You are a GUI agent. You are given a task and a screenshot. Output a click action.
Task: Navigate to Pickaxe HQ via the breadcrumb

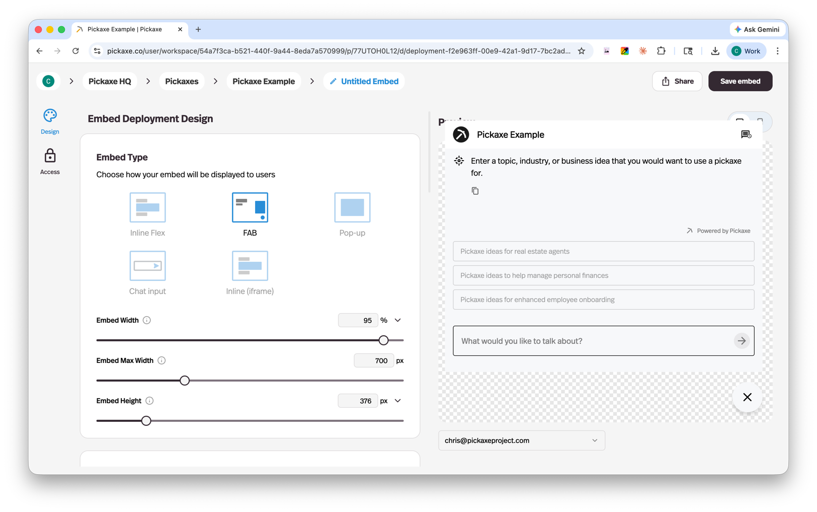109,81
